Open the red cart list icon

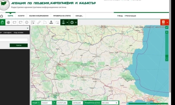click(x=163, y=22)
